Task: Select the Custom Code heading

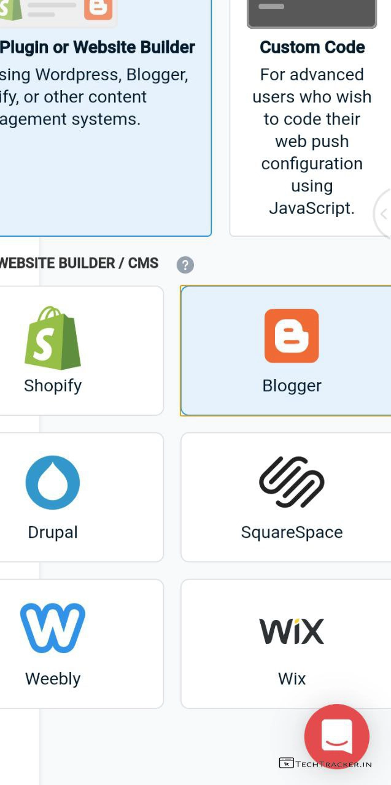Action: pos(312,47)
